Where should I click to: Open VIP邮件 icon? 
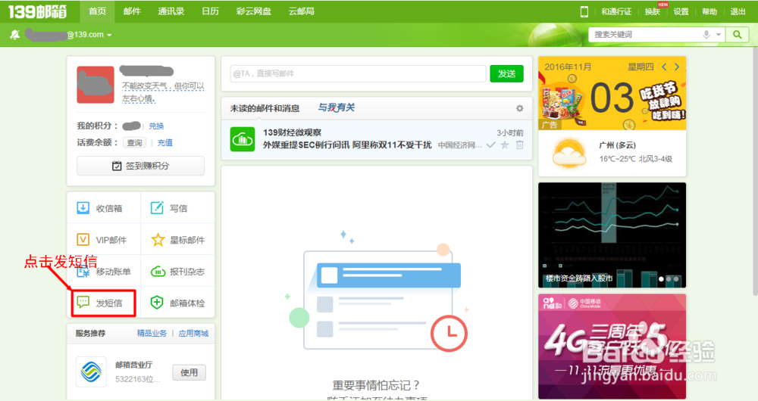[83, 240]
